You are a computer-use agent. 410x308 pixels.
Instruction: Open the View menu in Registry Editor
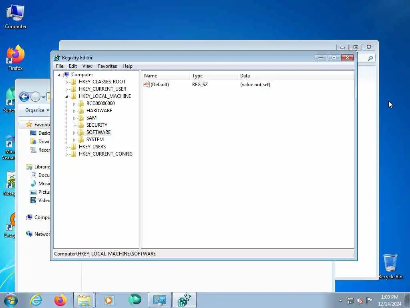pyautogui.click(x=87, y=66)
